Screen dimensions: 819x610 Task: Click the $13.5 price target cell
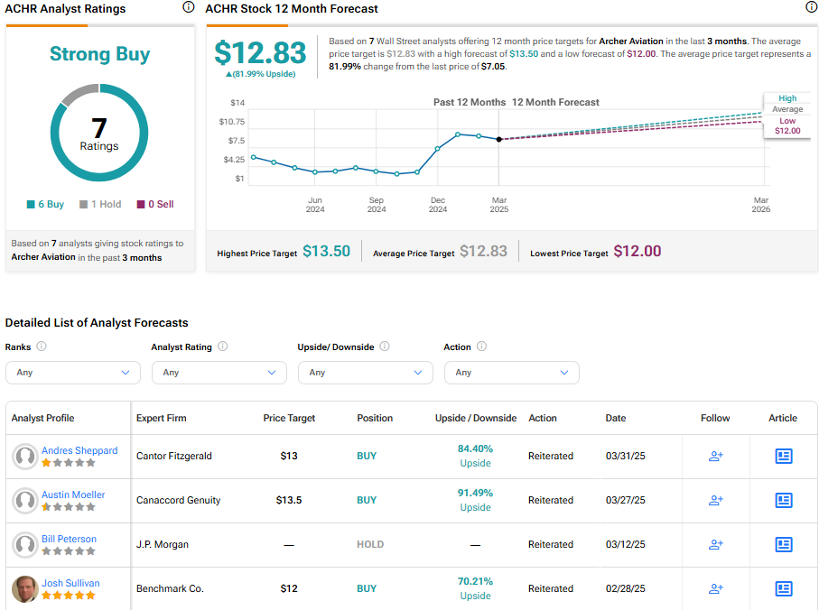(x=289, y=501)
